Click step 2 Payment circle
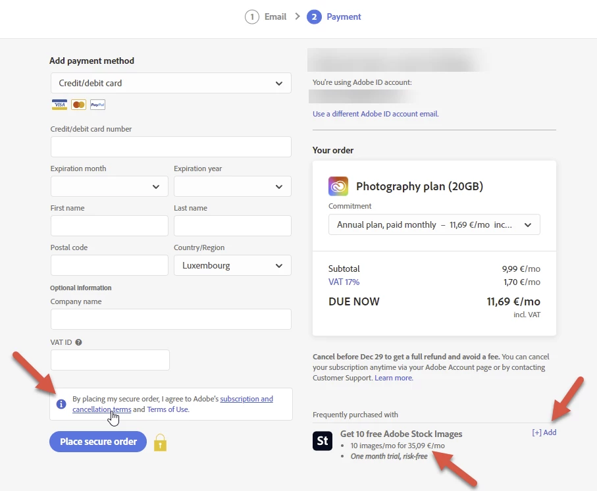Viewport: 597px width, 491px height. tap(314, 16)
